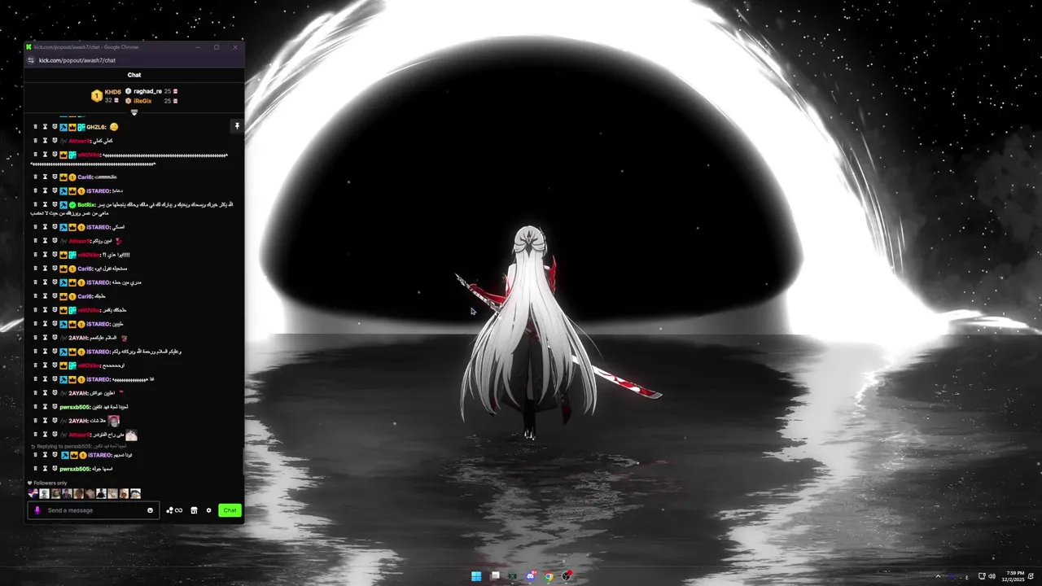Open chat settings gear icon
The image size is (1042, 586).
pyautogui.click(x=208, y=510)
